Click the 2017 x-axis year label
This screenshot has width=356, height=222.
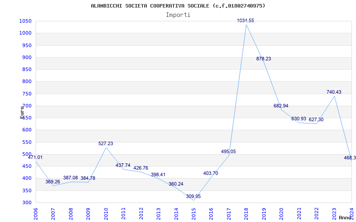click(229, 214)
